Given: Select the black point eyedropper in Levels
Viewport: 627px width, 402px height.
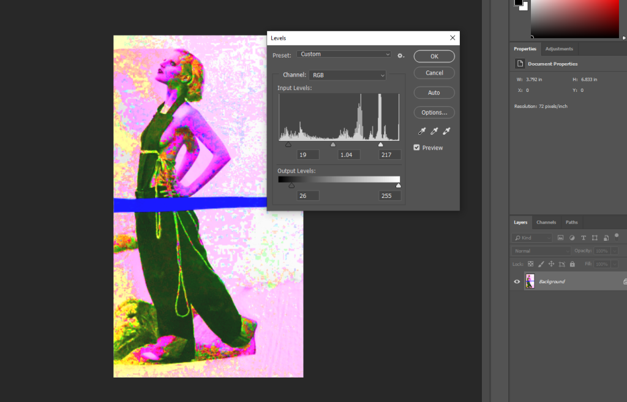Looking at the screenshot, I should pos(422,131).
